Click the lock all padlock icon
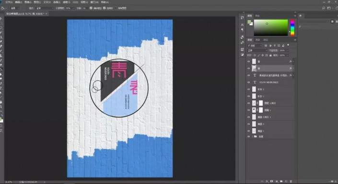Screen dimensions: 338x184 point(270,55)
